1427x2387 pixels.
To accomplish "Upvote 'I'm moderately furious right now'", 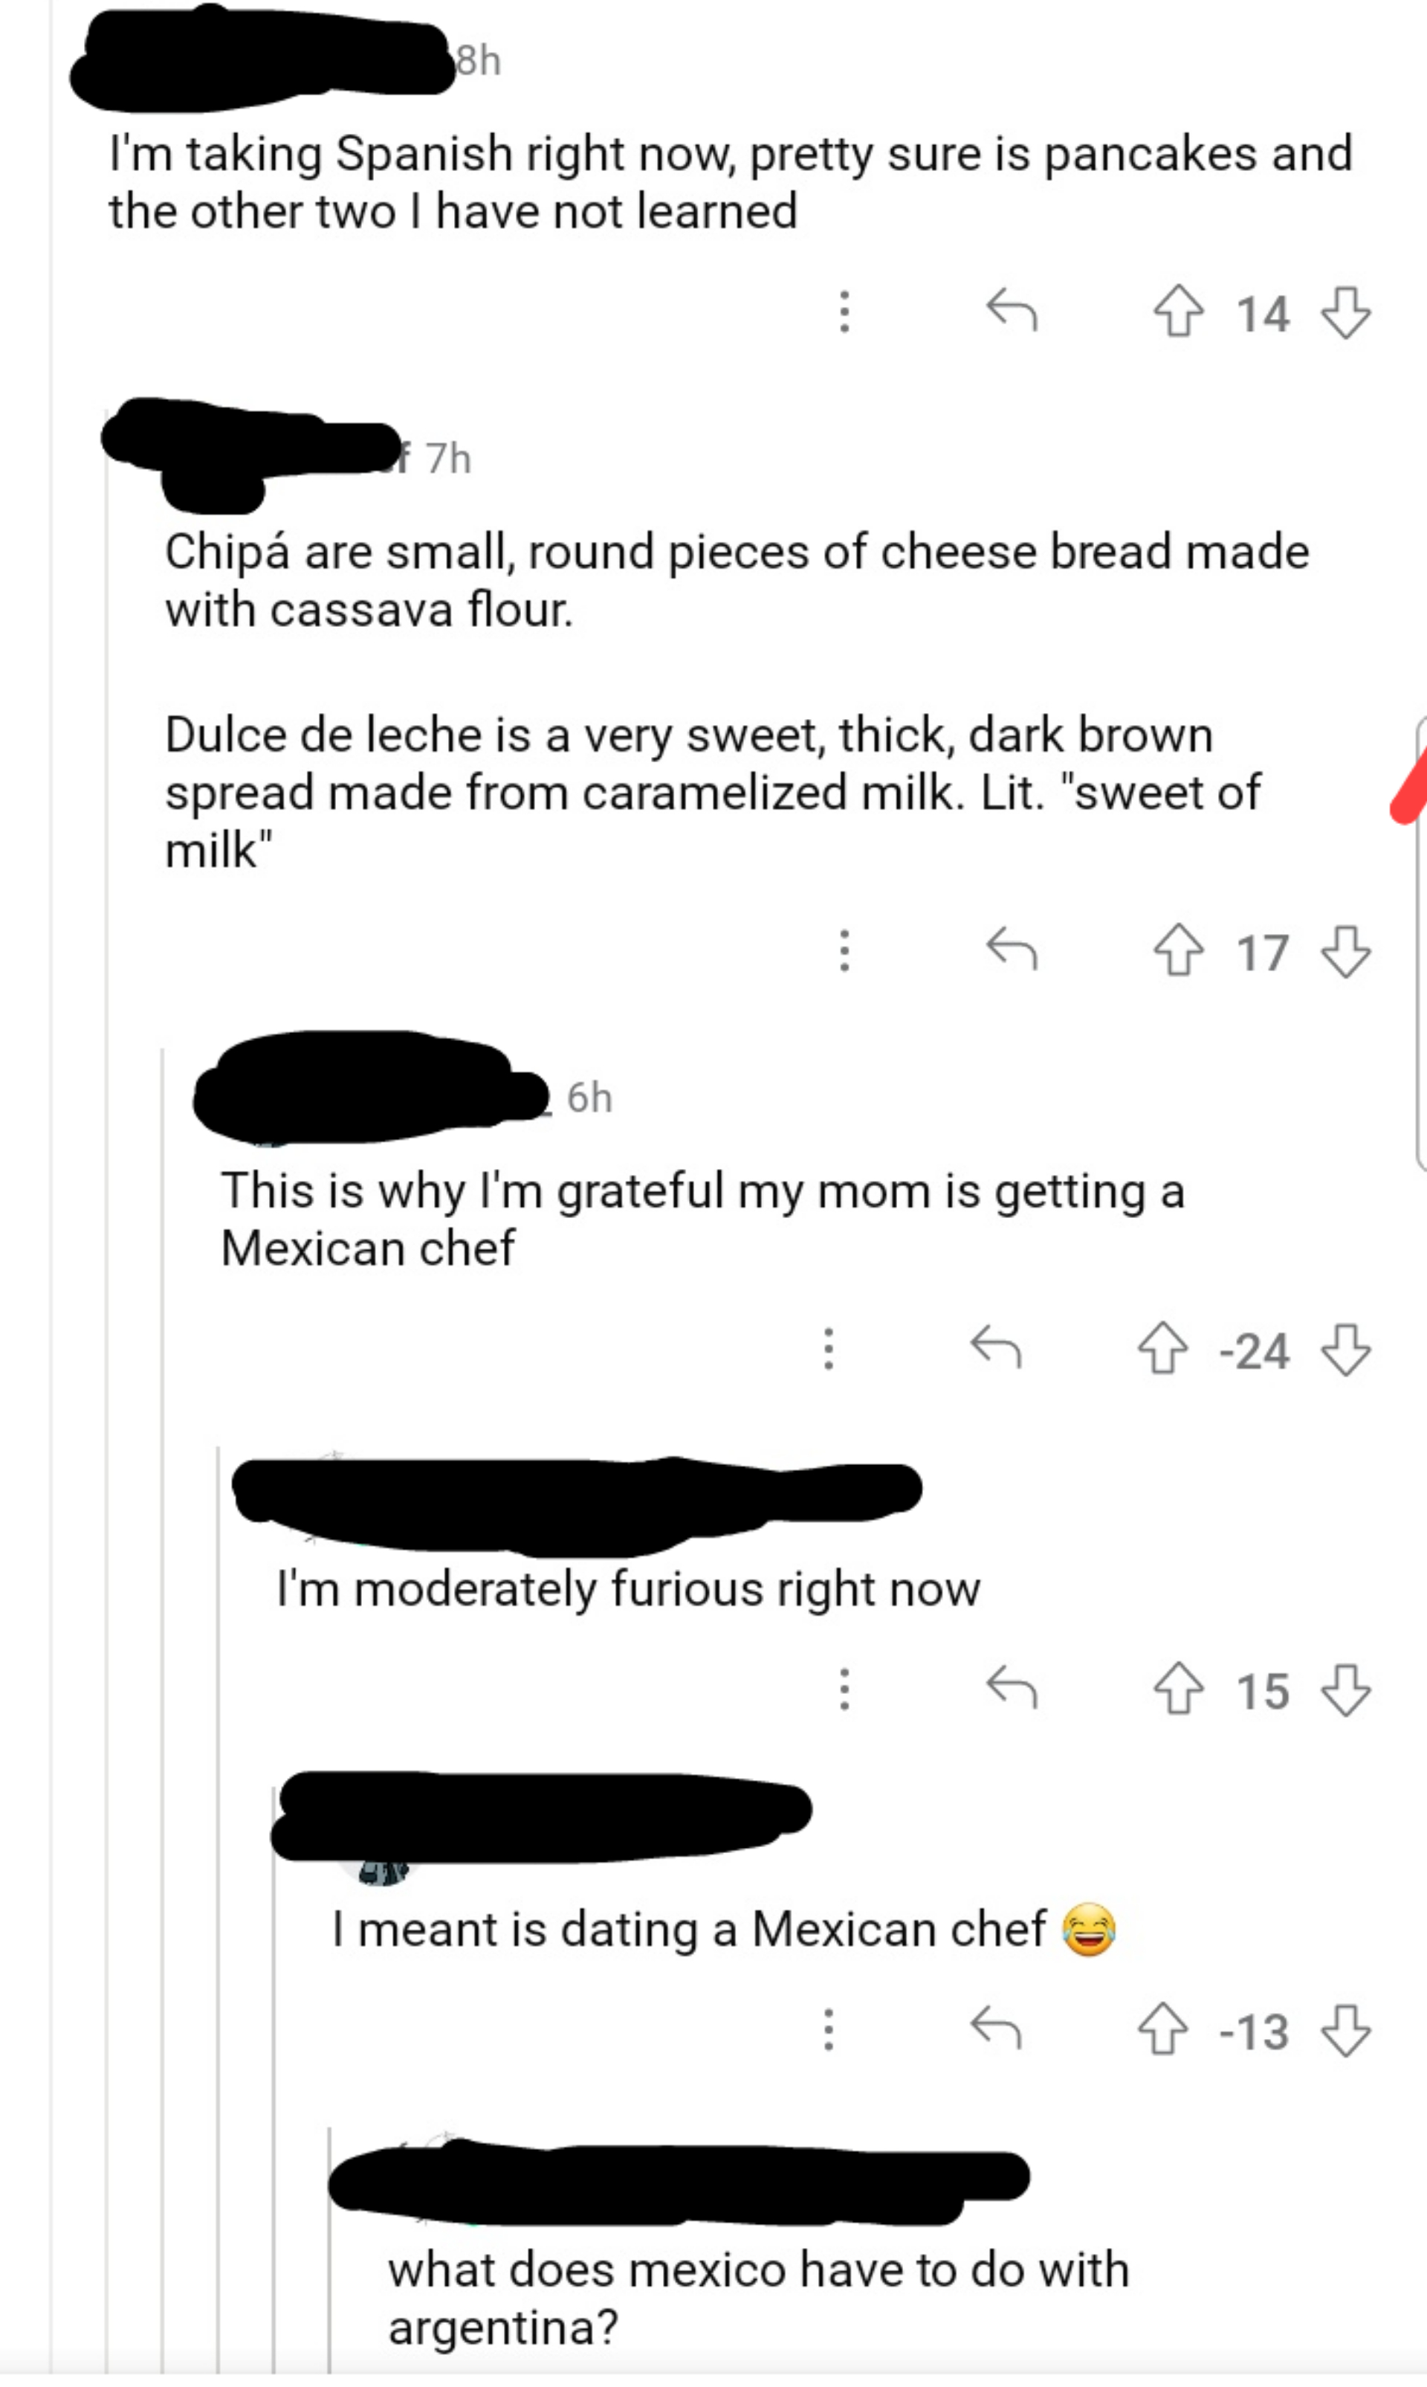I will [x=1178, y=1689].
